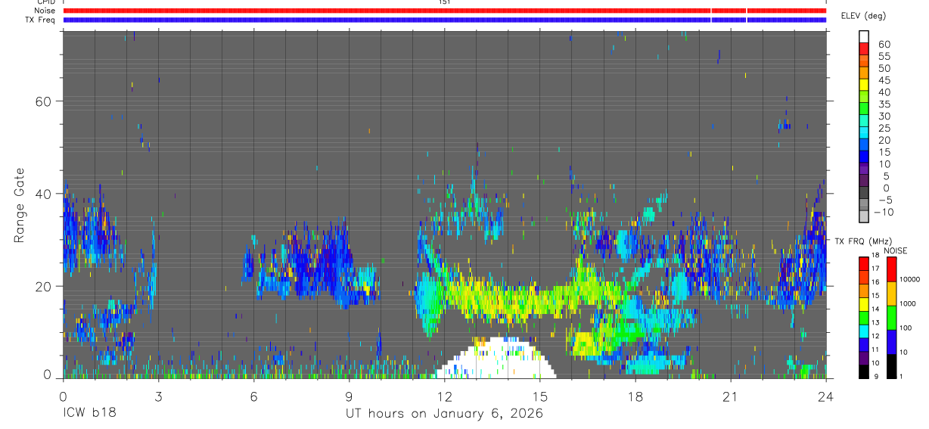This screenshot has width=929, height=429.
Task: Click the '25' label on ELEV scale
Action: click(x=884, y=129)
